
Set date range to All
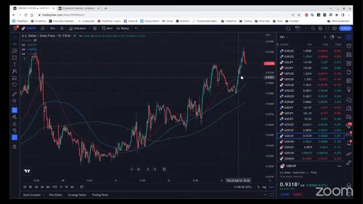pyautogui.click(x=72, y=187)
